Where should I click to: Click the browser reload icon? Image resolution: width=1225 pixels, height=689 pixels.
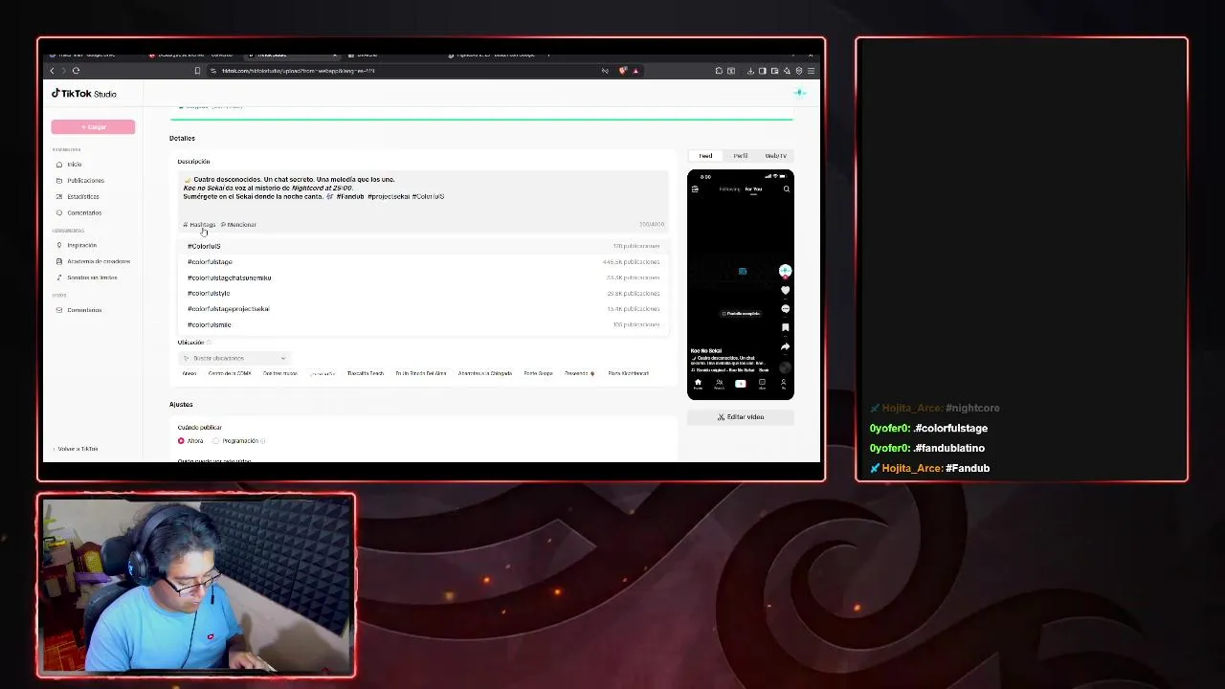pyautogui.click(x=76, y=71)
